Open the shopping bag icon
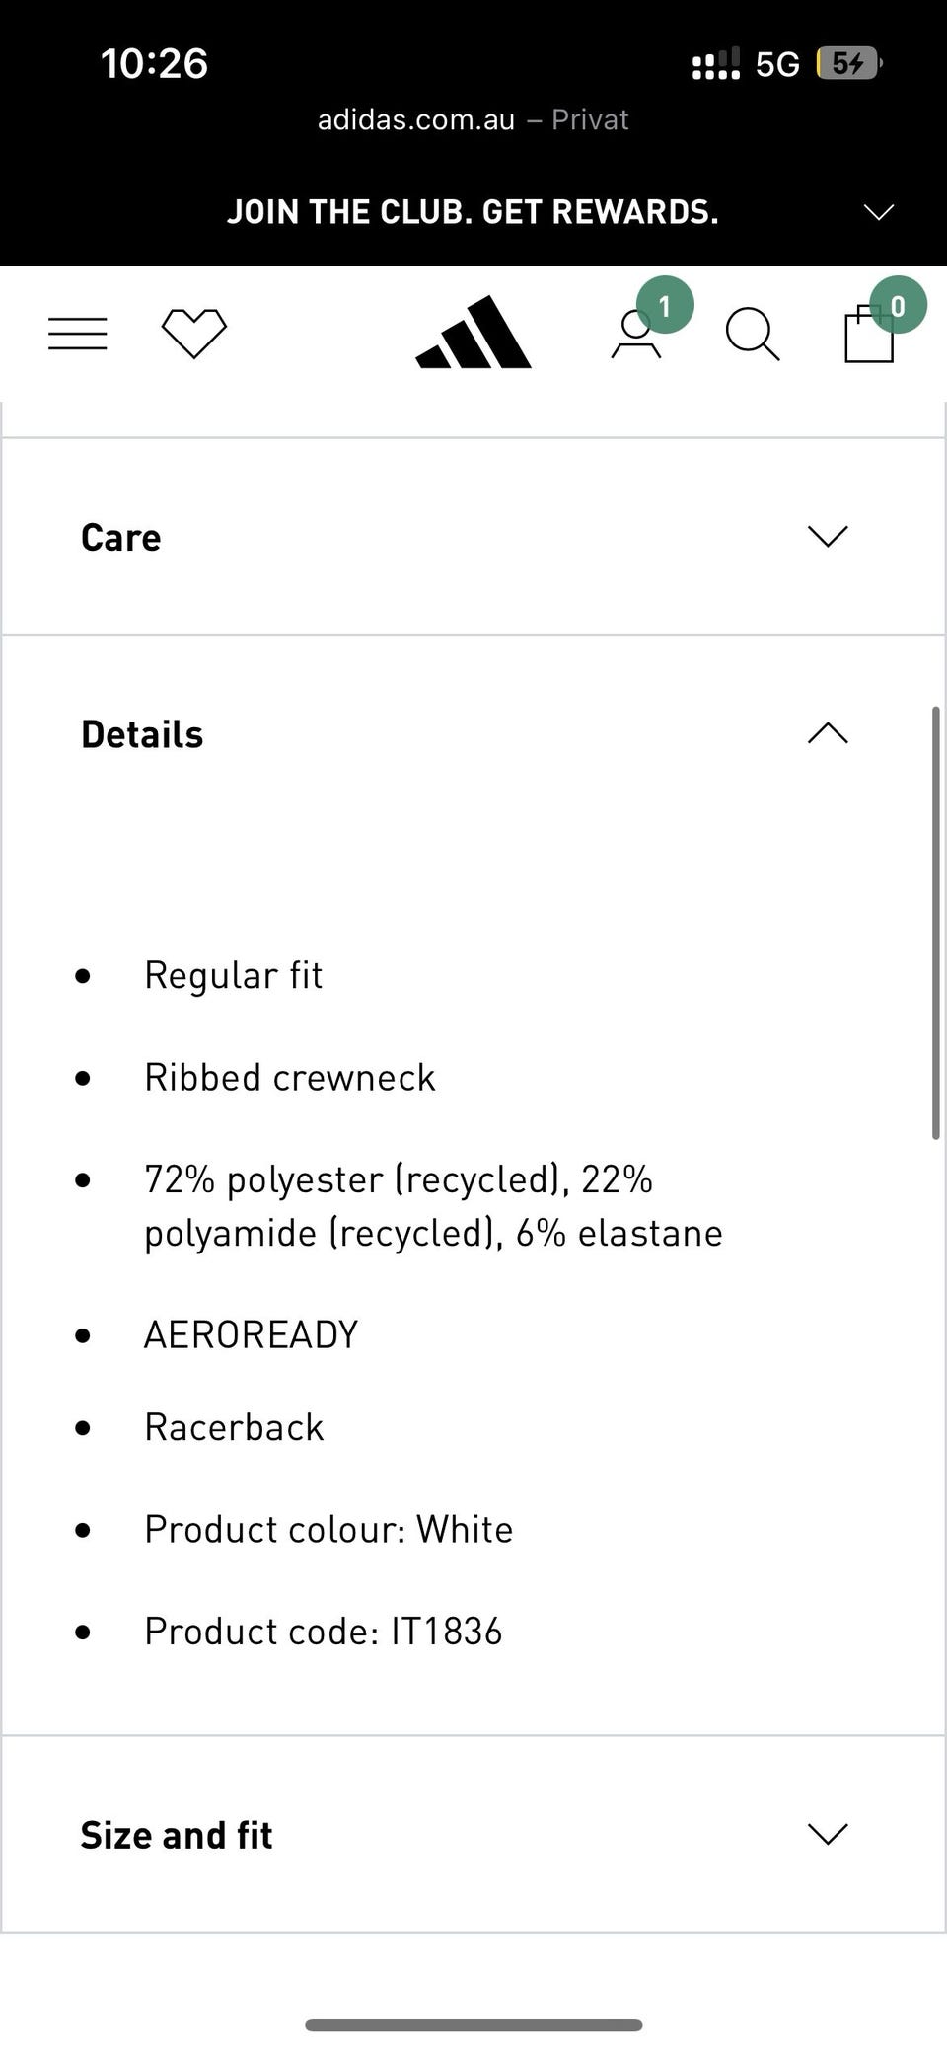The image size is (947, 2051). (x=869, y=336)
